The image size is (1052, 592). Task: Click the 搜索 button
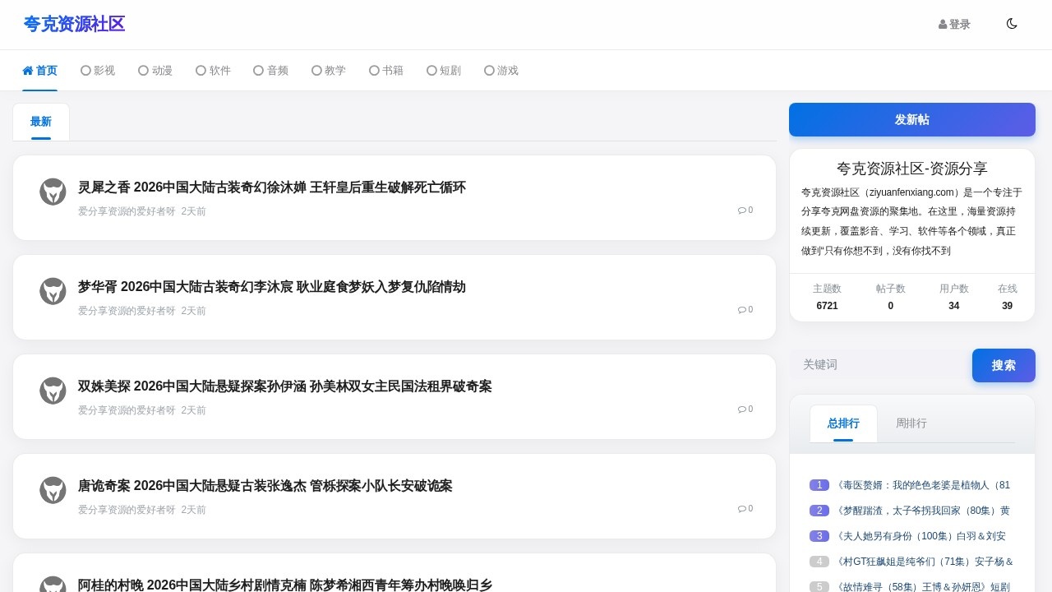(1004, 365)
